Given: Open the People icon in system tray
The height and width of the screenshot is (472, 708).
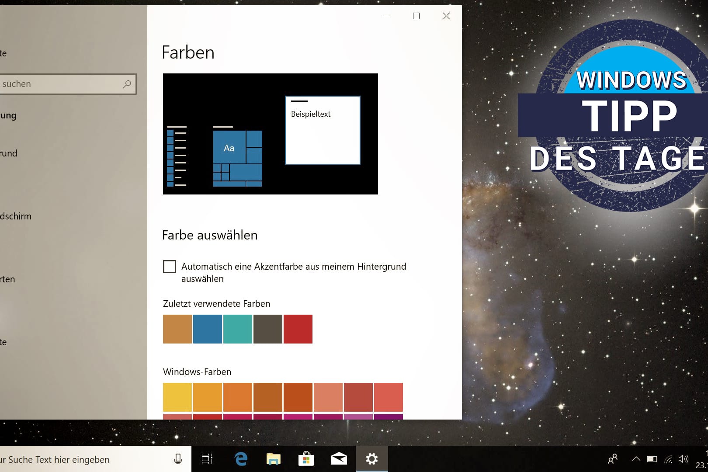Looking at the screenshot, I should 613,459.
